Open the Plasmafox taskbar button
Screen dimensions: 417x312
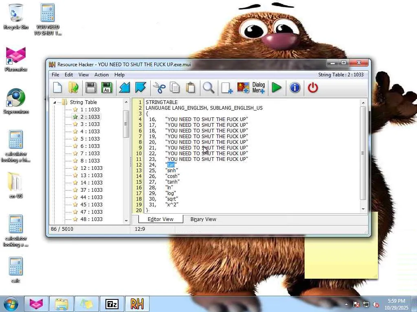click(x=36, y=304)
